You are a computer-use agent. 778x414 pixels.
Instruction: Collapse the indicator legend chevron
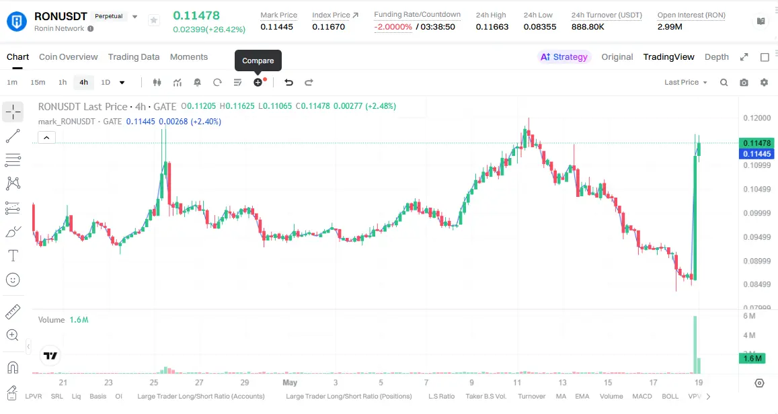pos(46,138)
